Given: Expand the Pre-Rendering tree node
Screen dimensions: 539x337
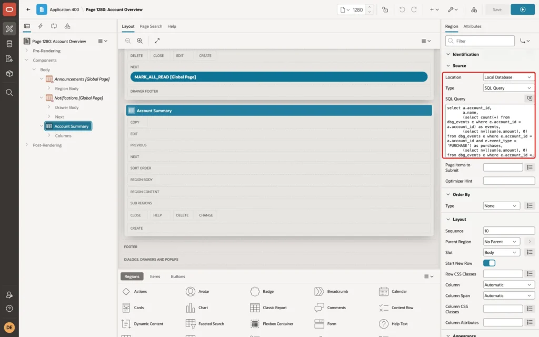Looking at the screenshot, I should [x=26, y=51].
